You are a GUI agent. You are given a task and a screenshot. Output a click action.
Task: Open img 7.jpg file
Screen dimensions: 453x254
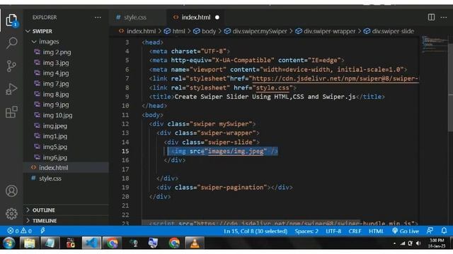(56, 84)
